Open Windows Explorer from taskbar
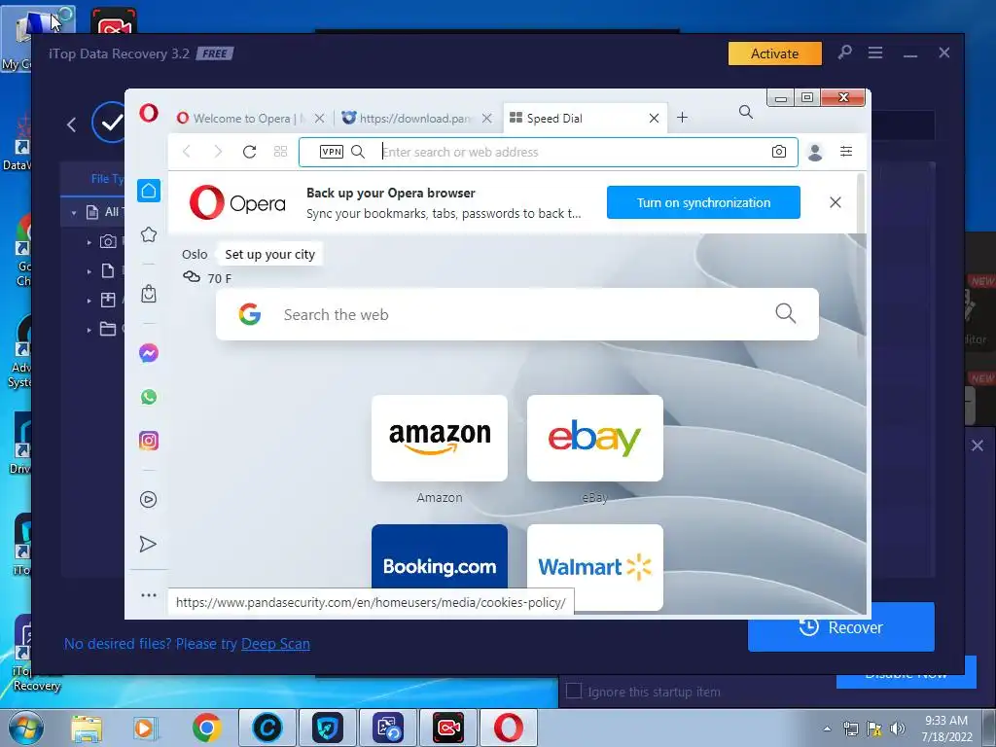This screenshot has height=747, width=996. (87, 728)
